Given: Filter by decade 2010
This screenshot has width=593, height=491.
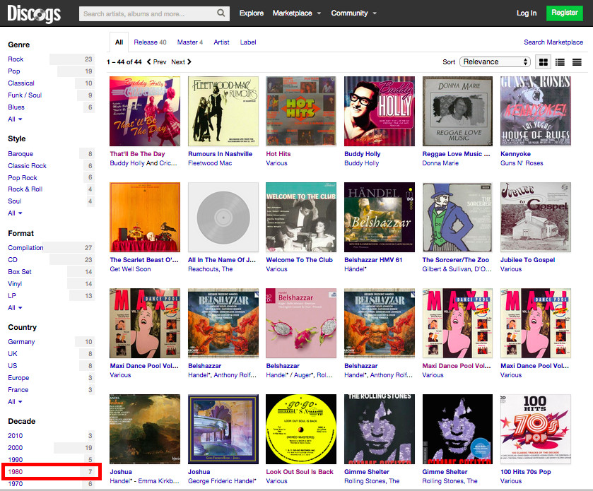Looking at the screenshot, I should [x=15, y=436].
